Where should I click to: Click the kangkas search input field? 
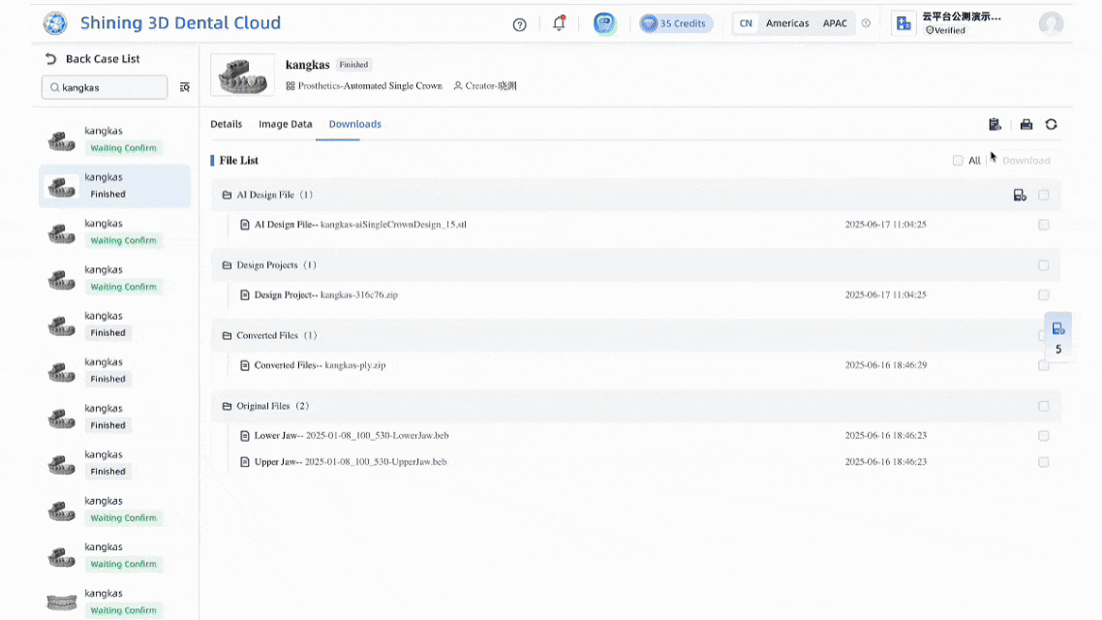coord(107,87)
